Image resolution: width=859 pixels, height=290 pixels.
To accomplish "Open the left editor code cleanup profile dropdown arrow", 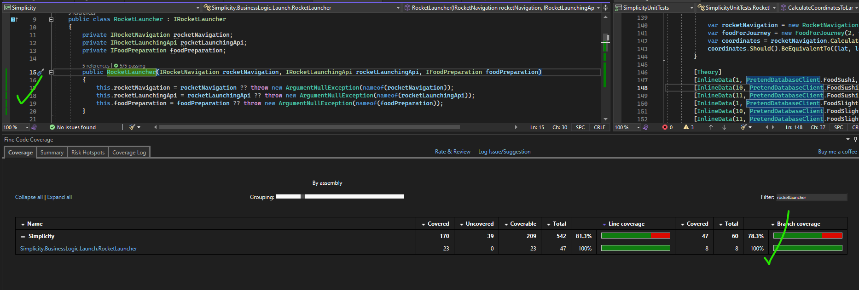I will coord(139,127).
